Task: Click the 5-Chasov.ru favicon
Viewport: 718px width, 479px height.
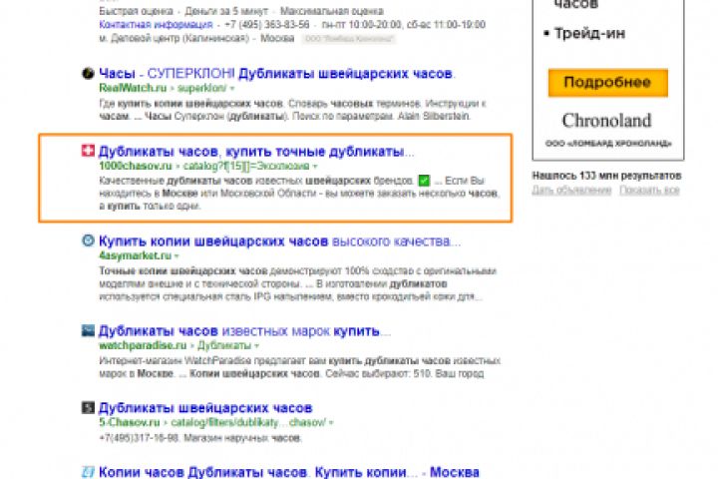Action: (88, 407)
